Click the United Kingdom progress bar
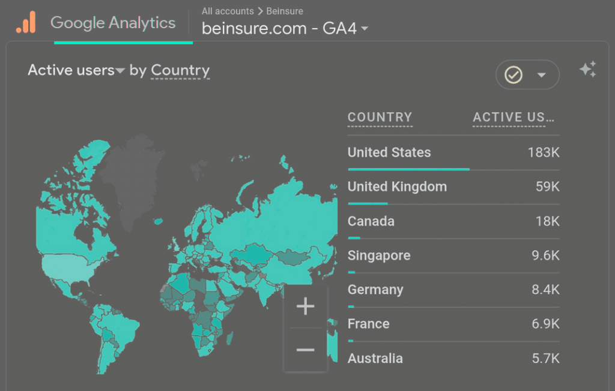The image size is (615, 391). click(x=368, y=204)
